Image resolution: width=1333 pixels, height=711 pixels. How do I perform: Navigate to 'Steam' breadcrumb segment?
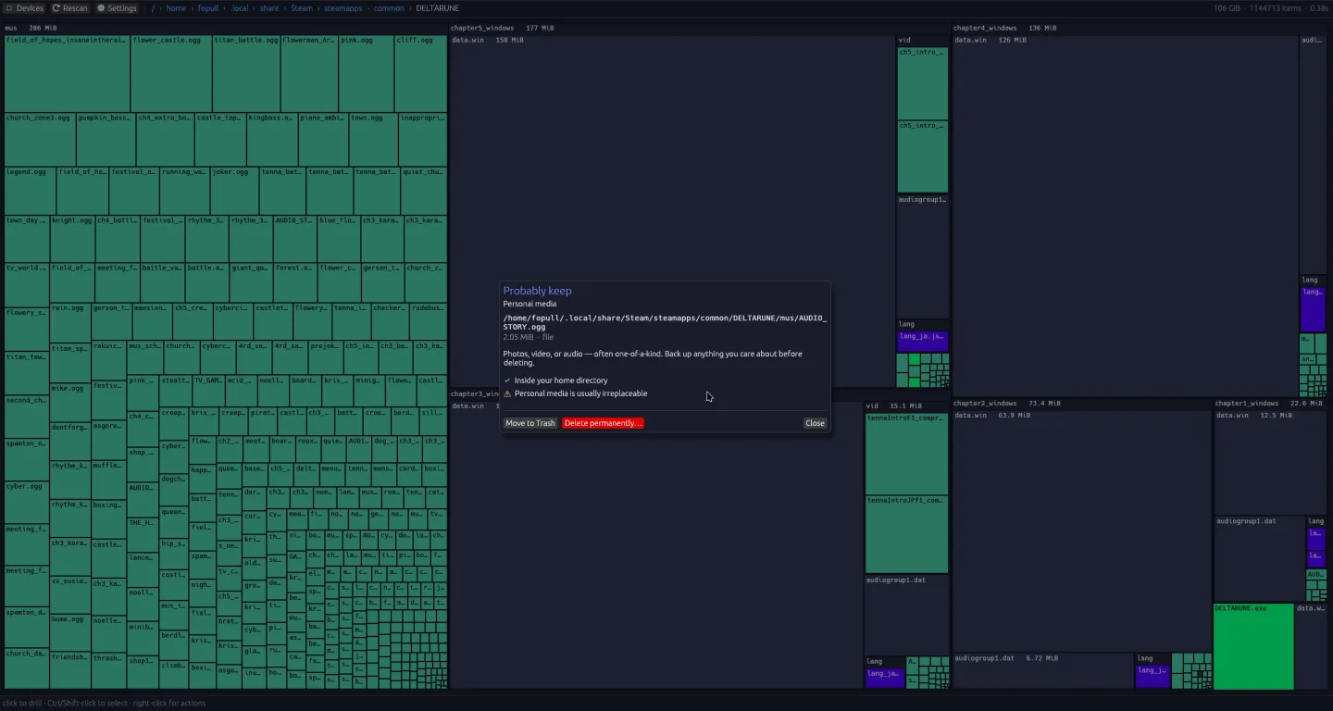point(302,8)
